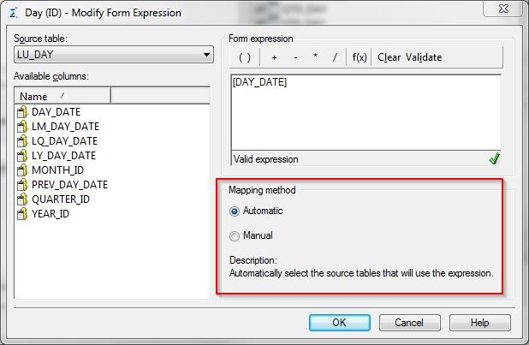Click the MONTH_ID column icon
Screen dimensions: 529x345
tap(23, 170)
